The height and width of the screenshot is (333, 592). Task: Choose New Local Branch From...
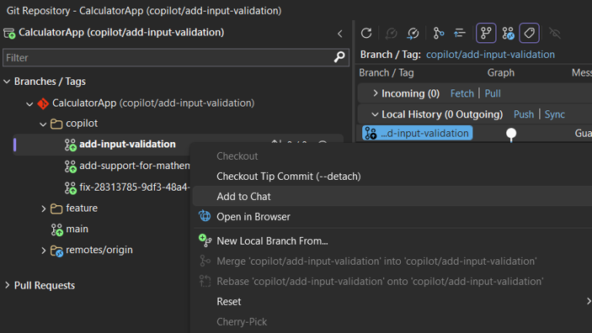click(272, 241)
